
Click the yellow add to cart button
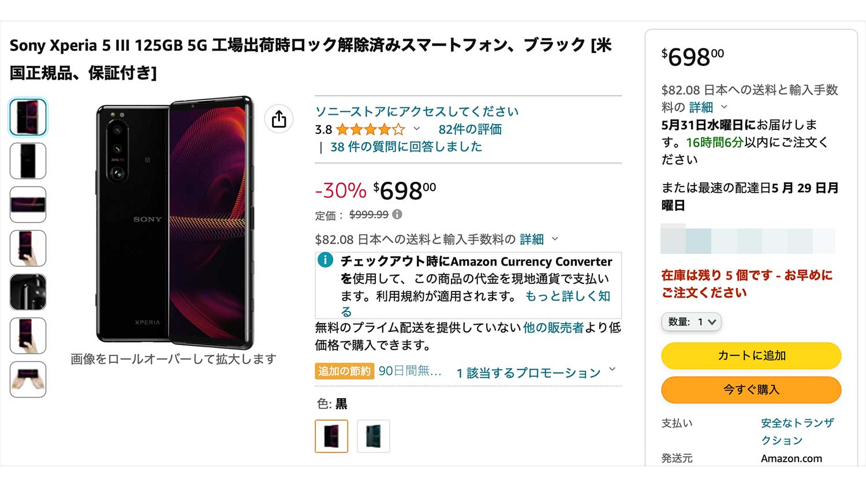click(x=751, y=355)
